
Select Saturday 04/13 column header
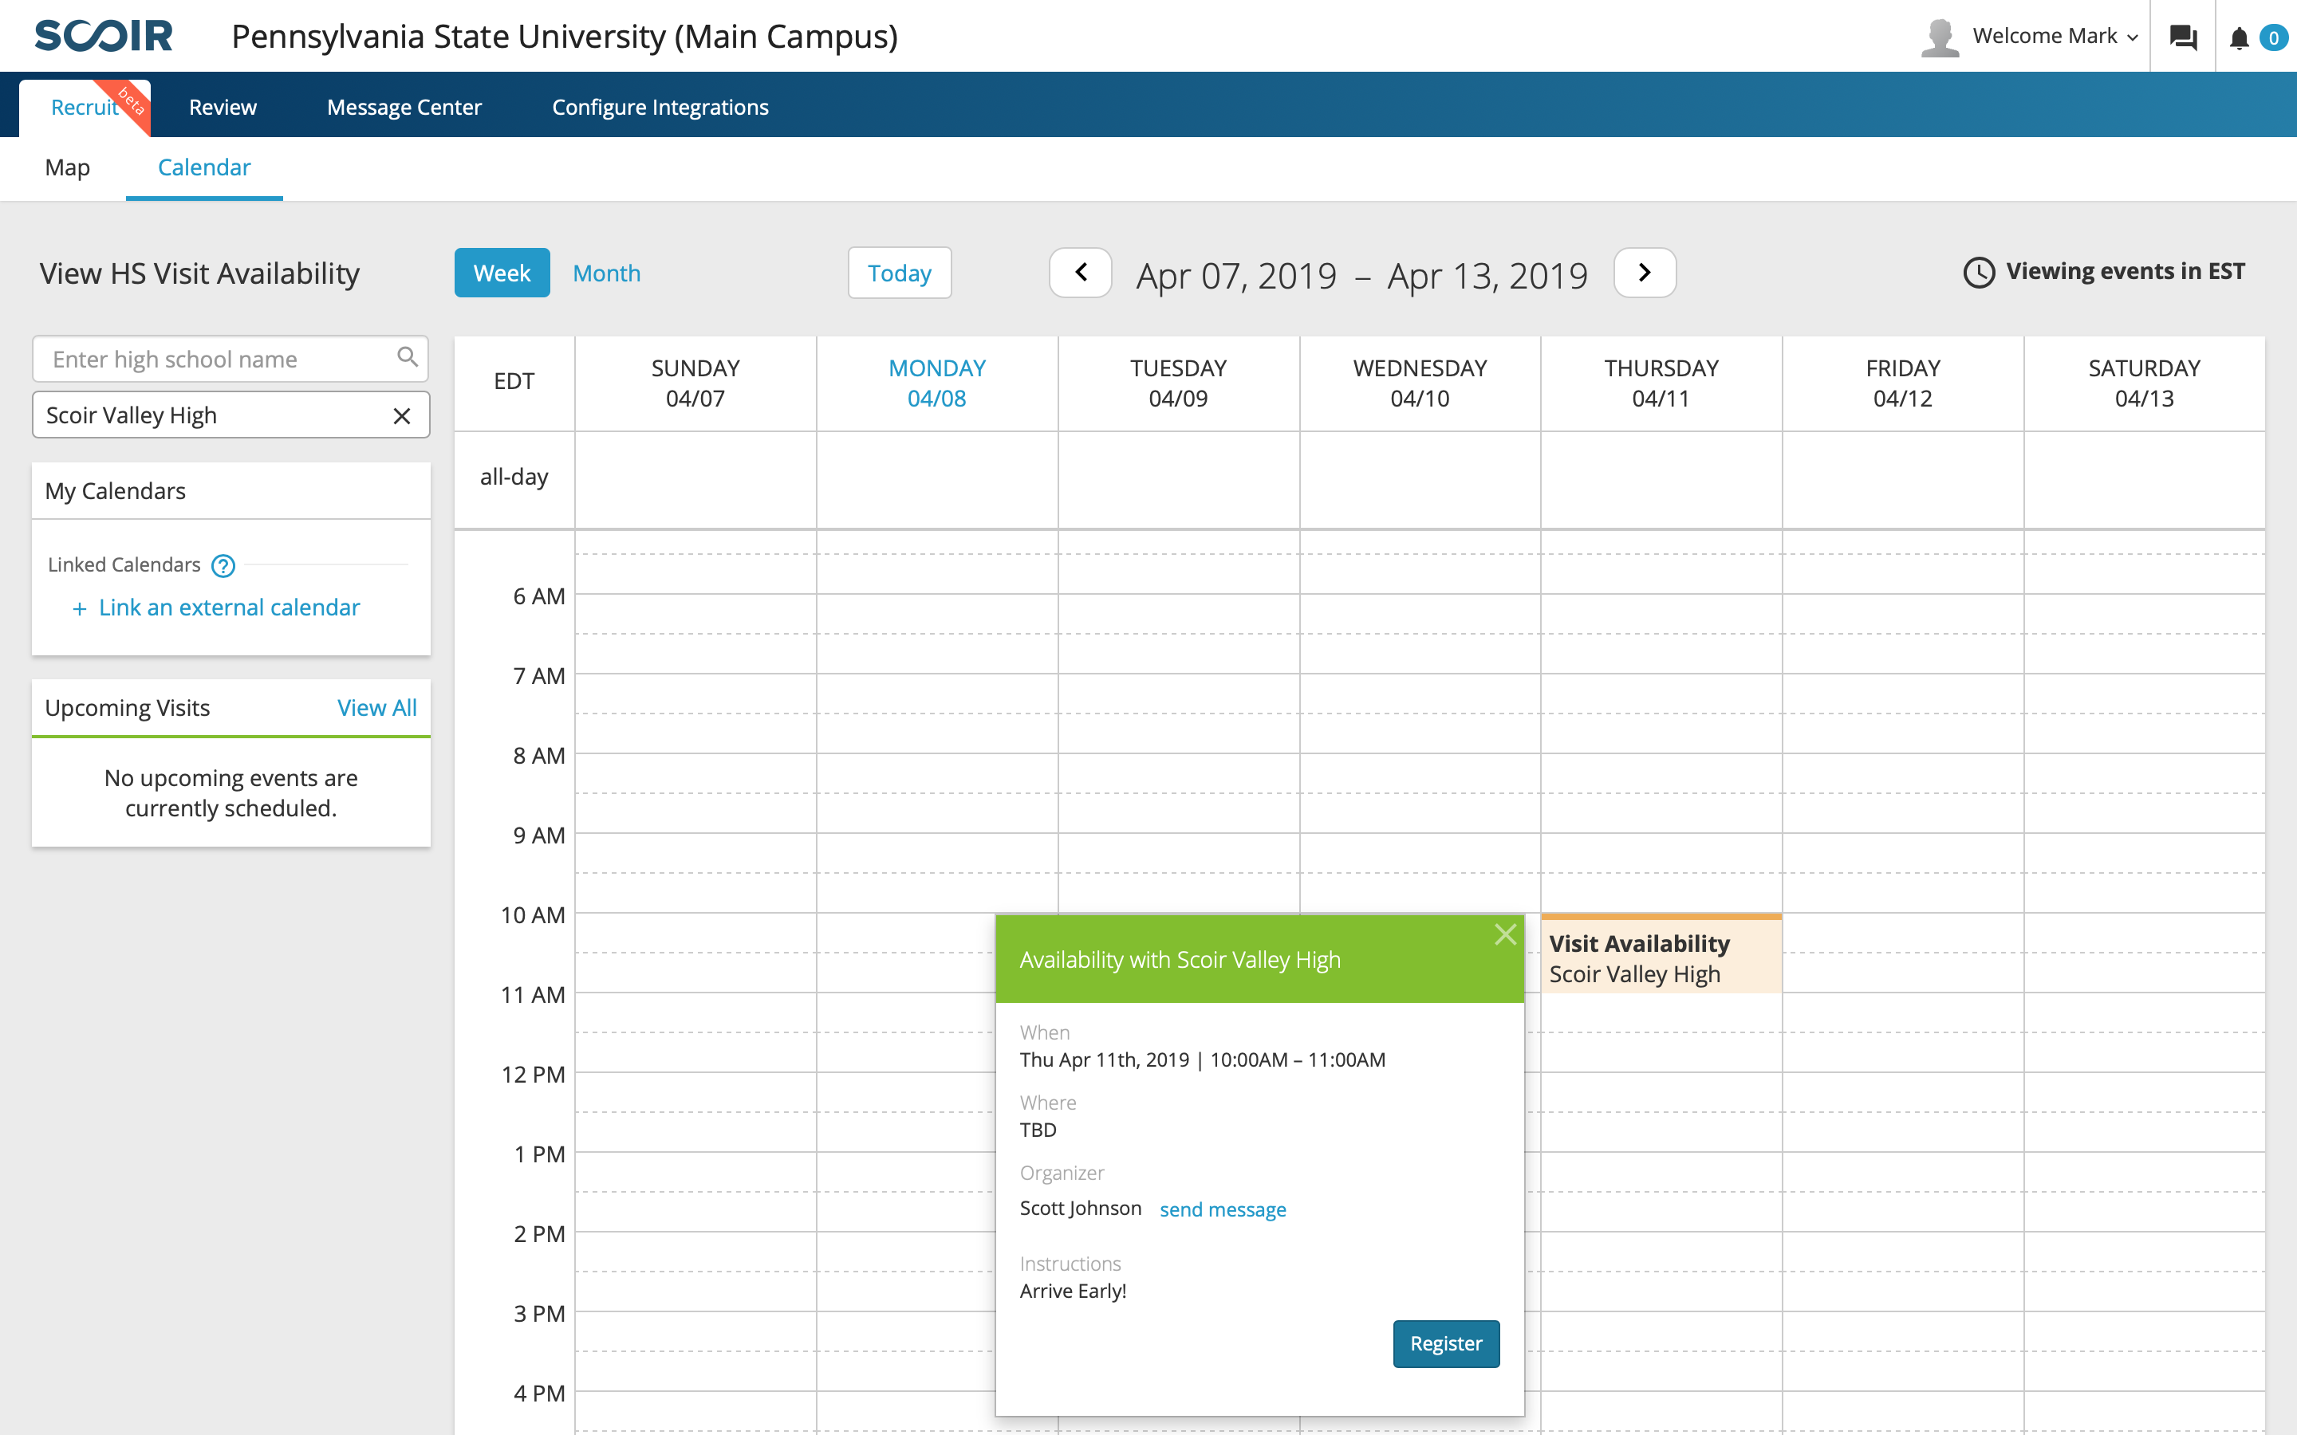[x=2144, y=383]
